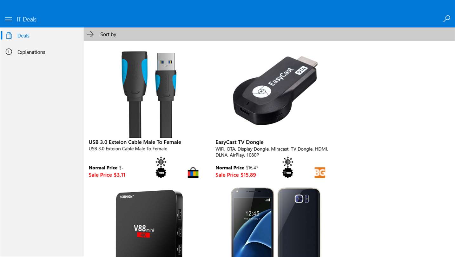
Task: Click the orange BG store logo
Action: pyautogui.click(x=320, y=173)
